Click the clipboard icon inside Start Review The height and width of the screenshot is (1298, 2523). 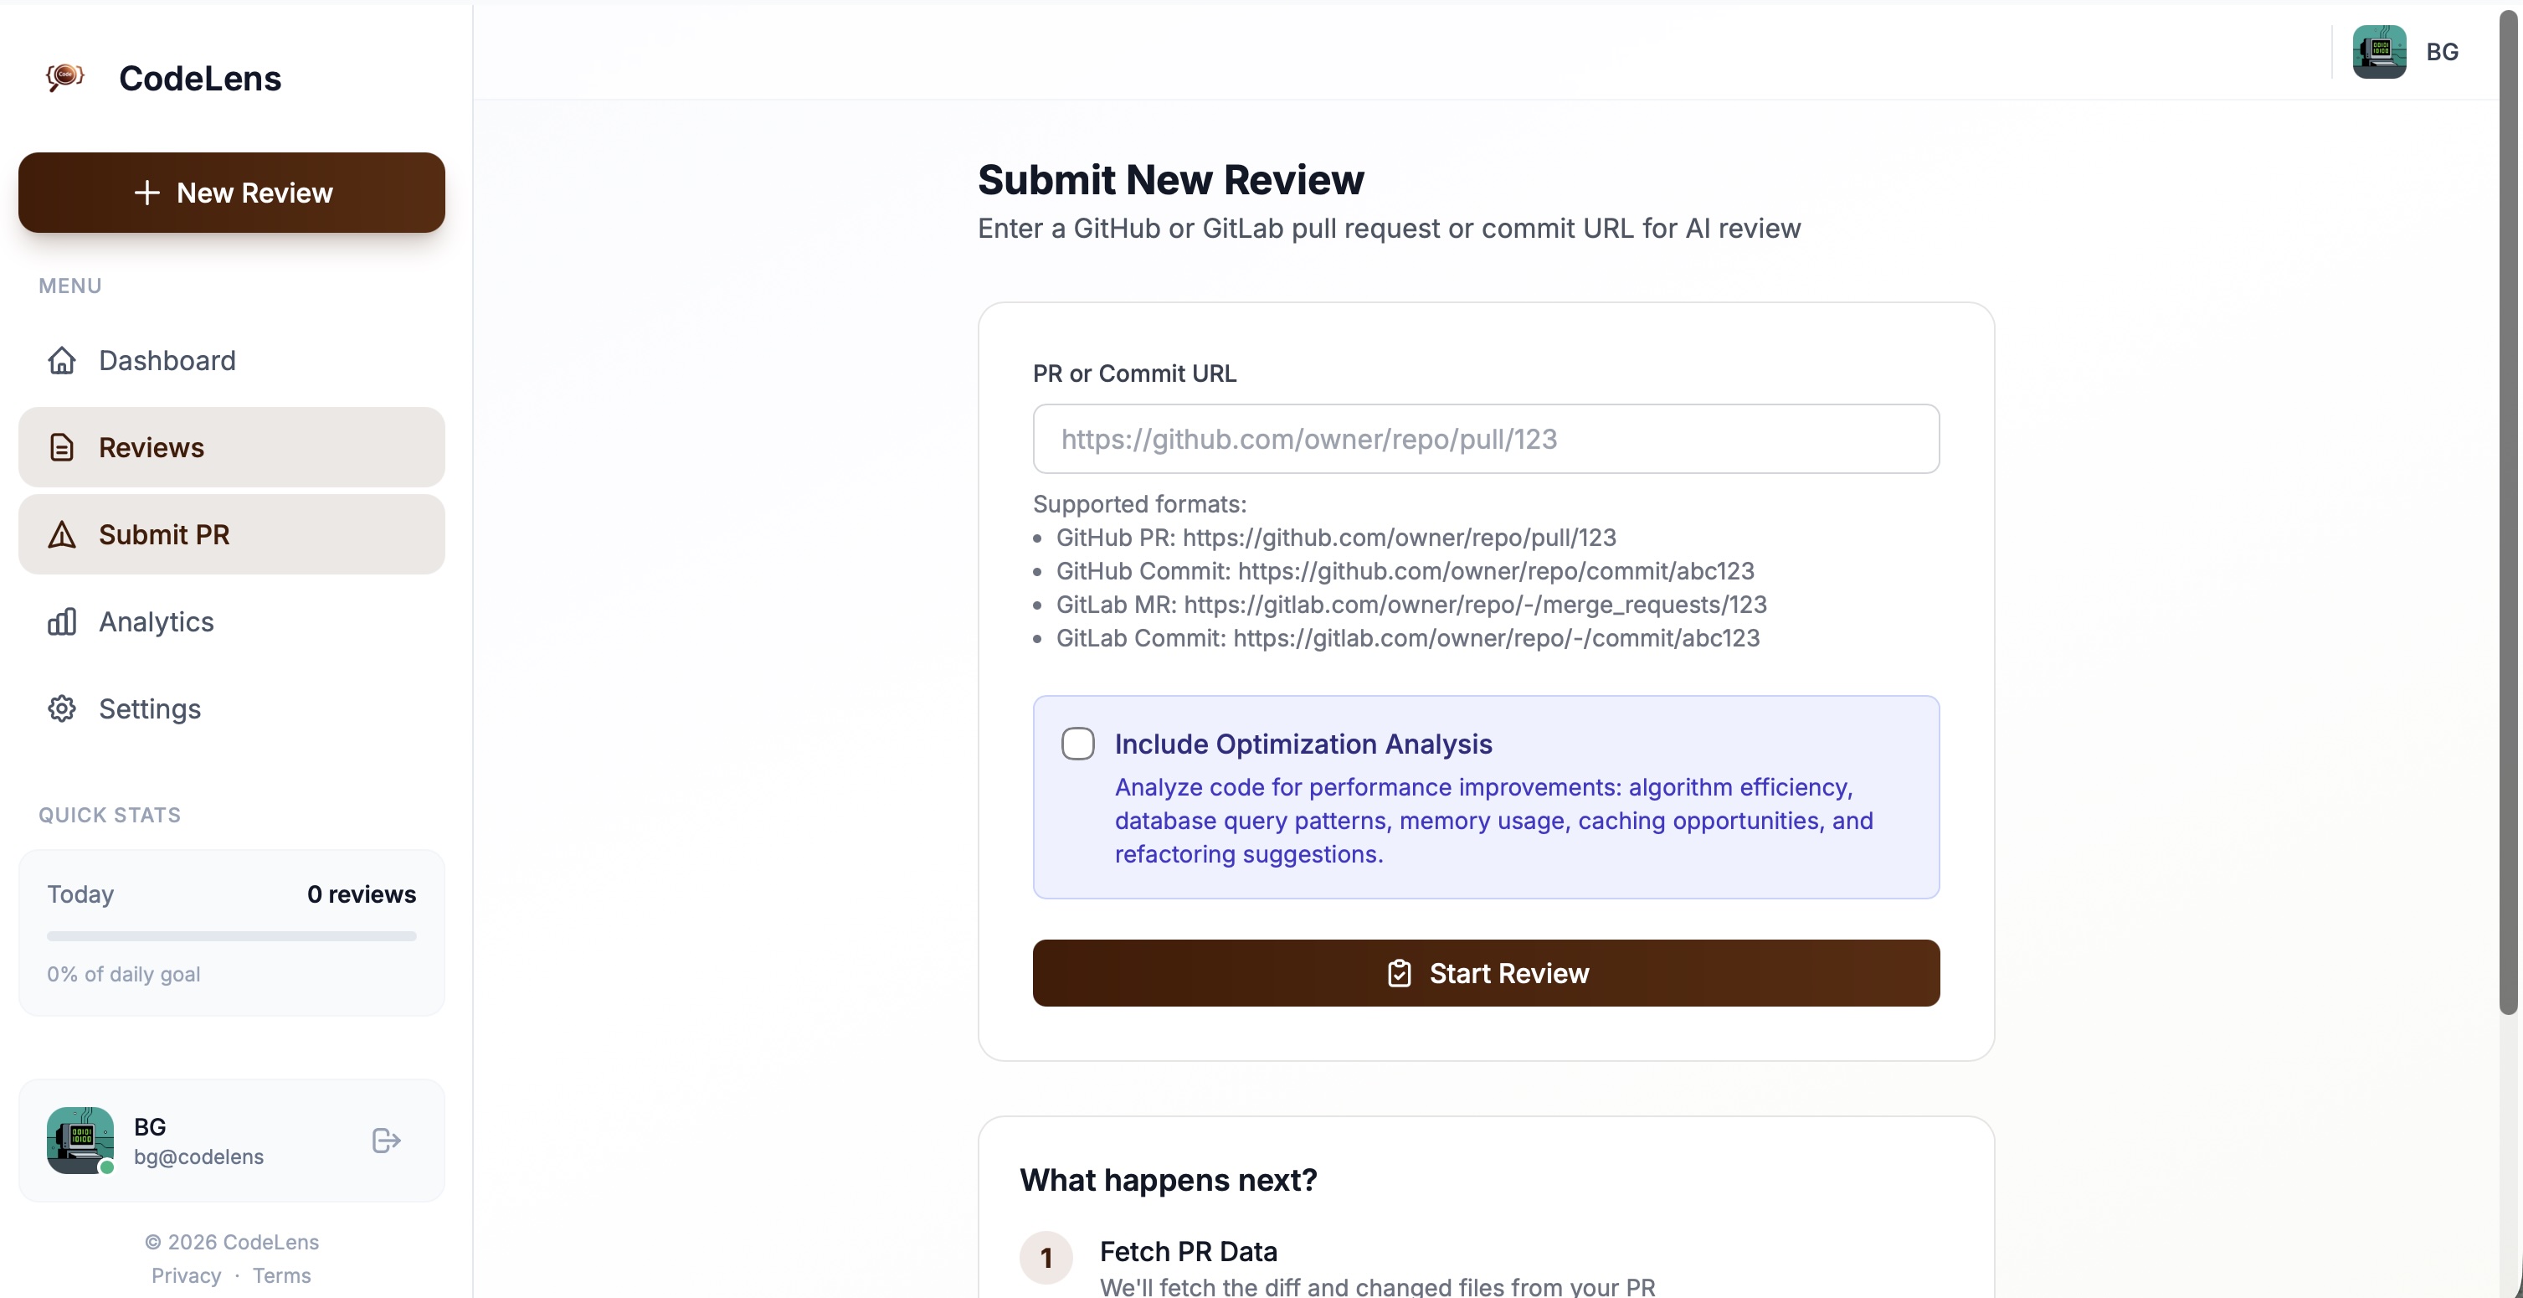coord(1400,971)
